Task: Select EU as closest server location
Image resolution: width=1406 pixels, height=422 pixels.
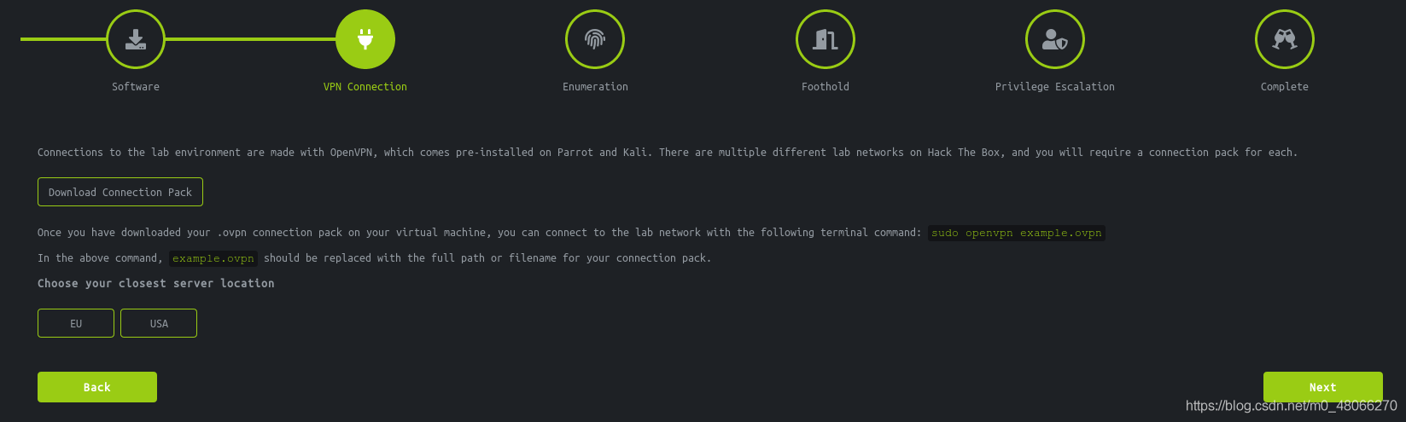Action: [76, 323]
